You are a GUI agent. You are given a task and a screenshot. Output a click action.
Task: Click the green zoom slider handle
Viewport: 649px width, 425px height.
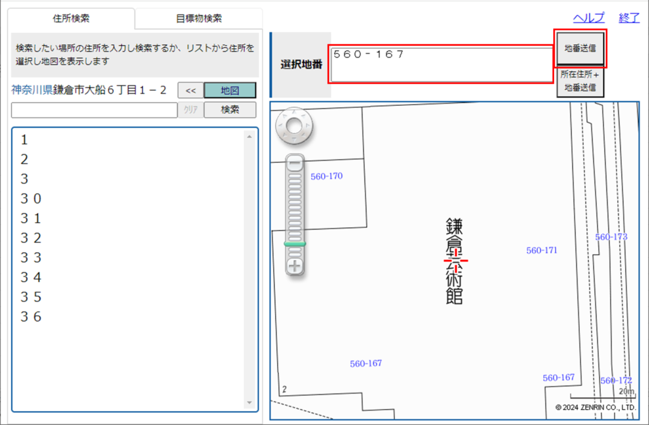coord(294,244)
